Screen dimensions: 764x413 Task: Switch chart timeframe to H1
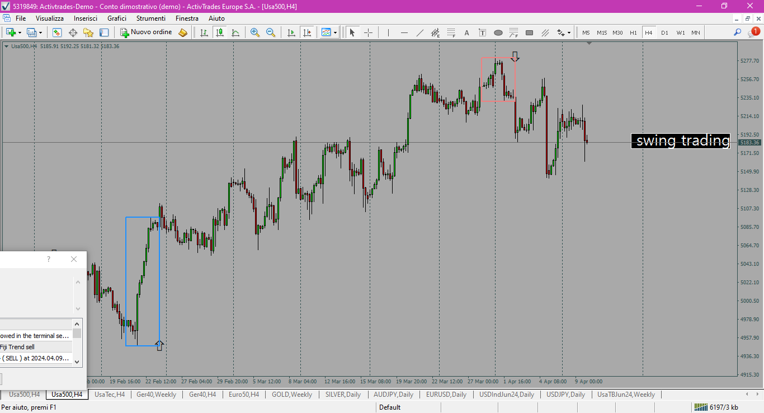[x=633, y=32]
